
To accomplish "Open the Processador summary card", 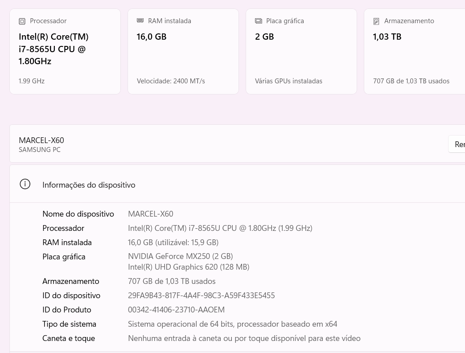I will point(65,51).
